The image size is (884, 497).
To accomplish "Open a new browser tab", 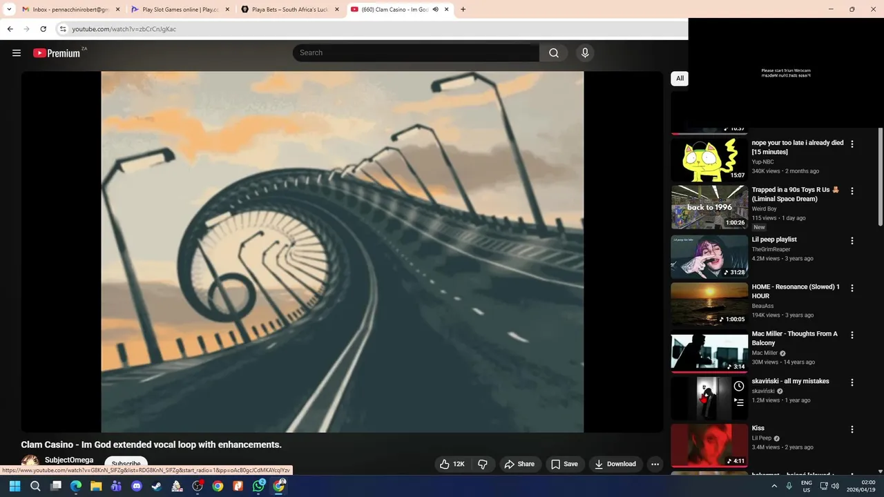I will pos(463,10).
